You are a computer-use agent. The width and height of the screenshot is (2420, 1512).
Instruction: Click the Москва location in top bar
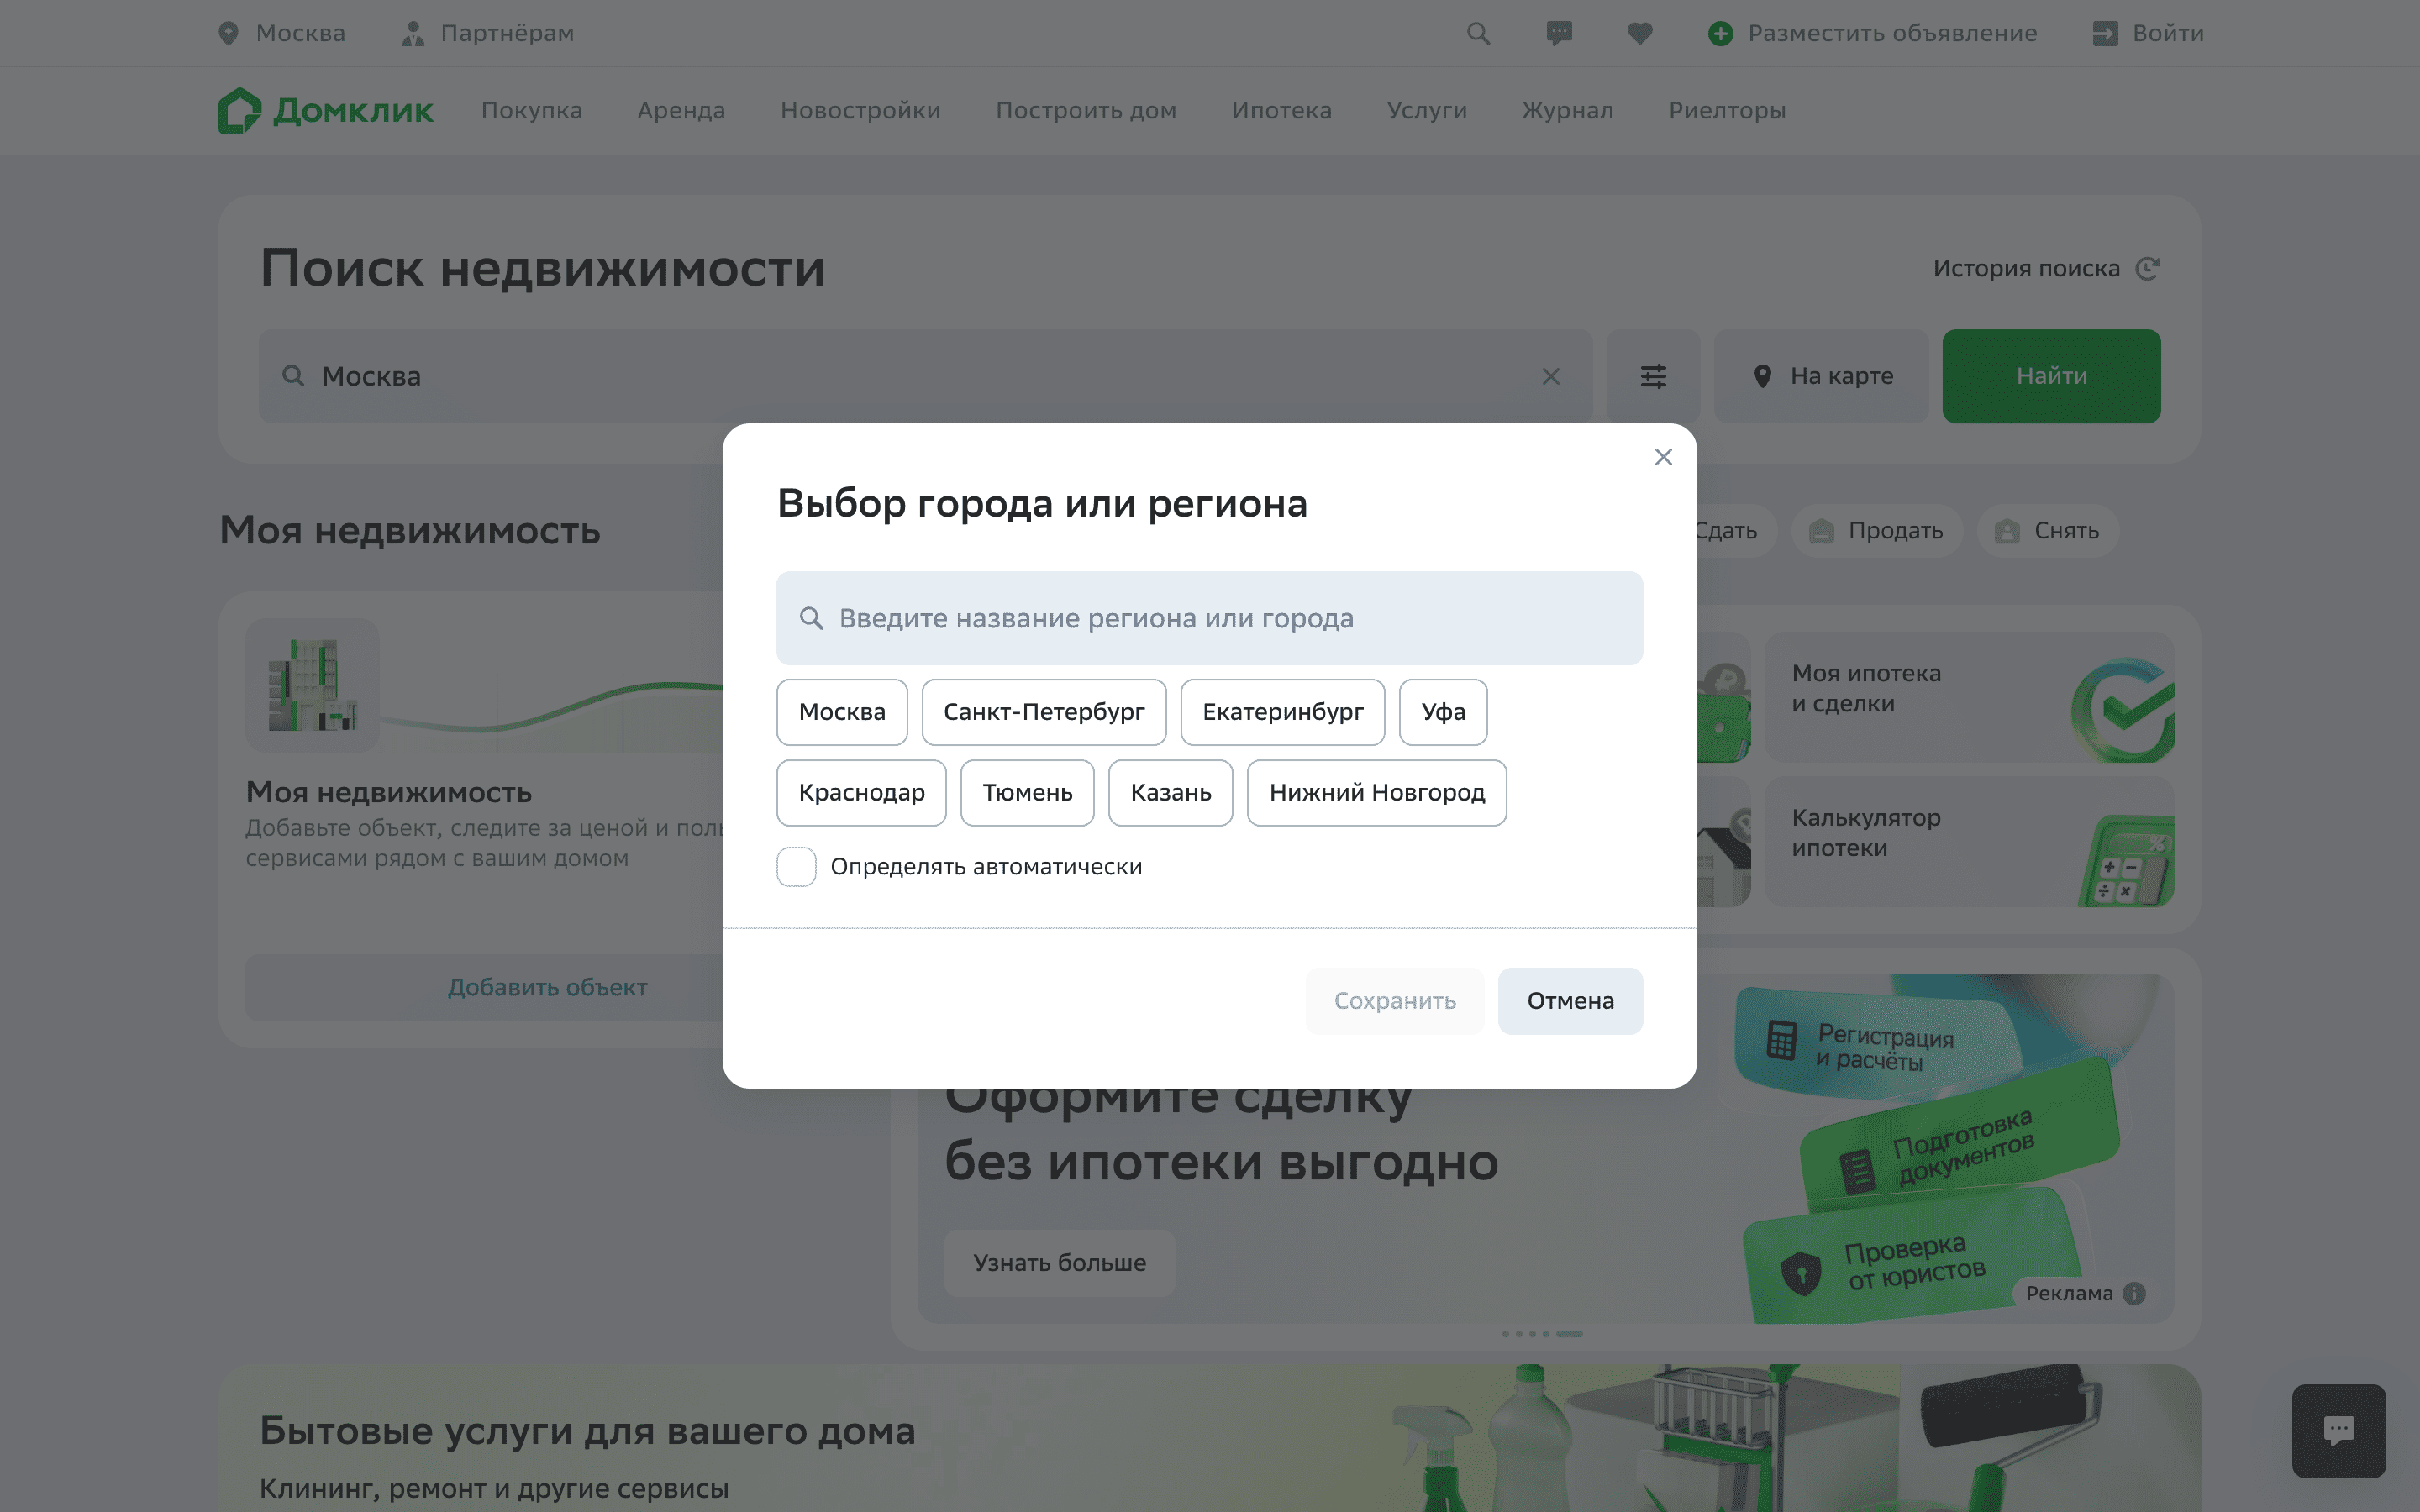tap(282, 33)
